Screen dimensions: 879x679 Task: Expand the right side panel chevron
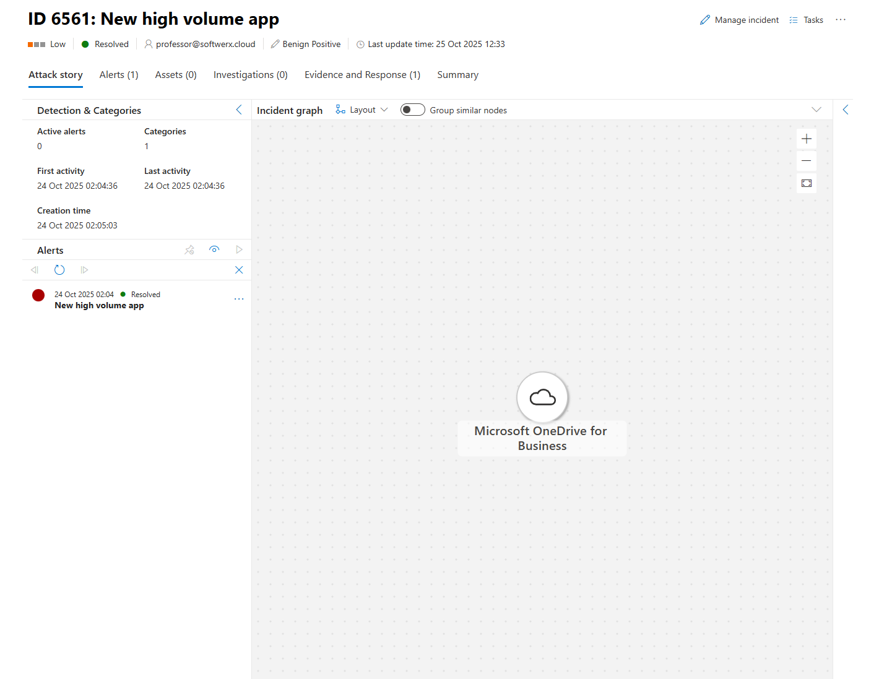(846, 110)
